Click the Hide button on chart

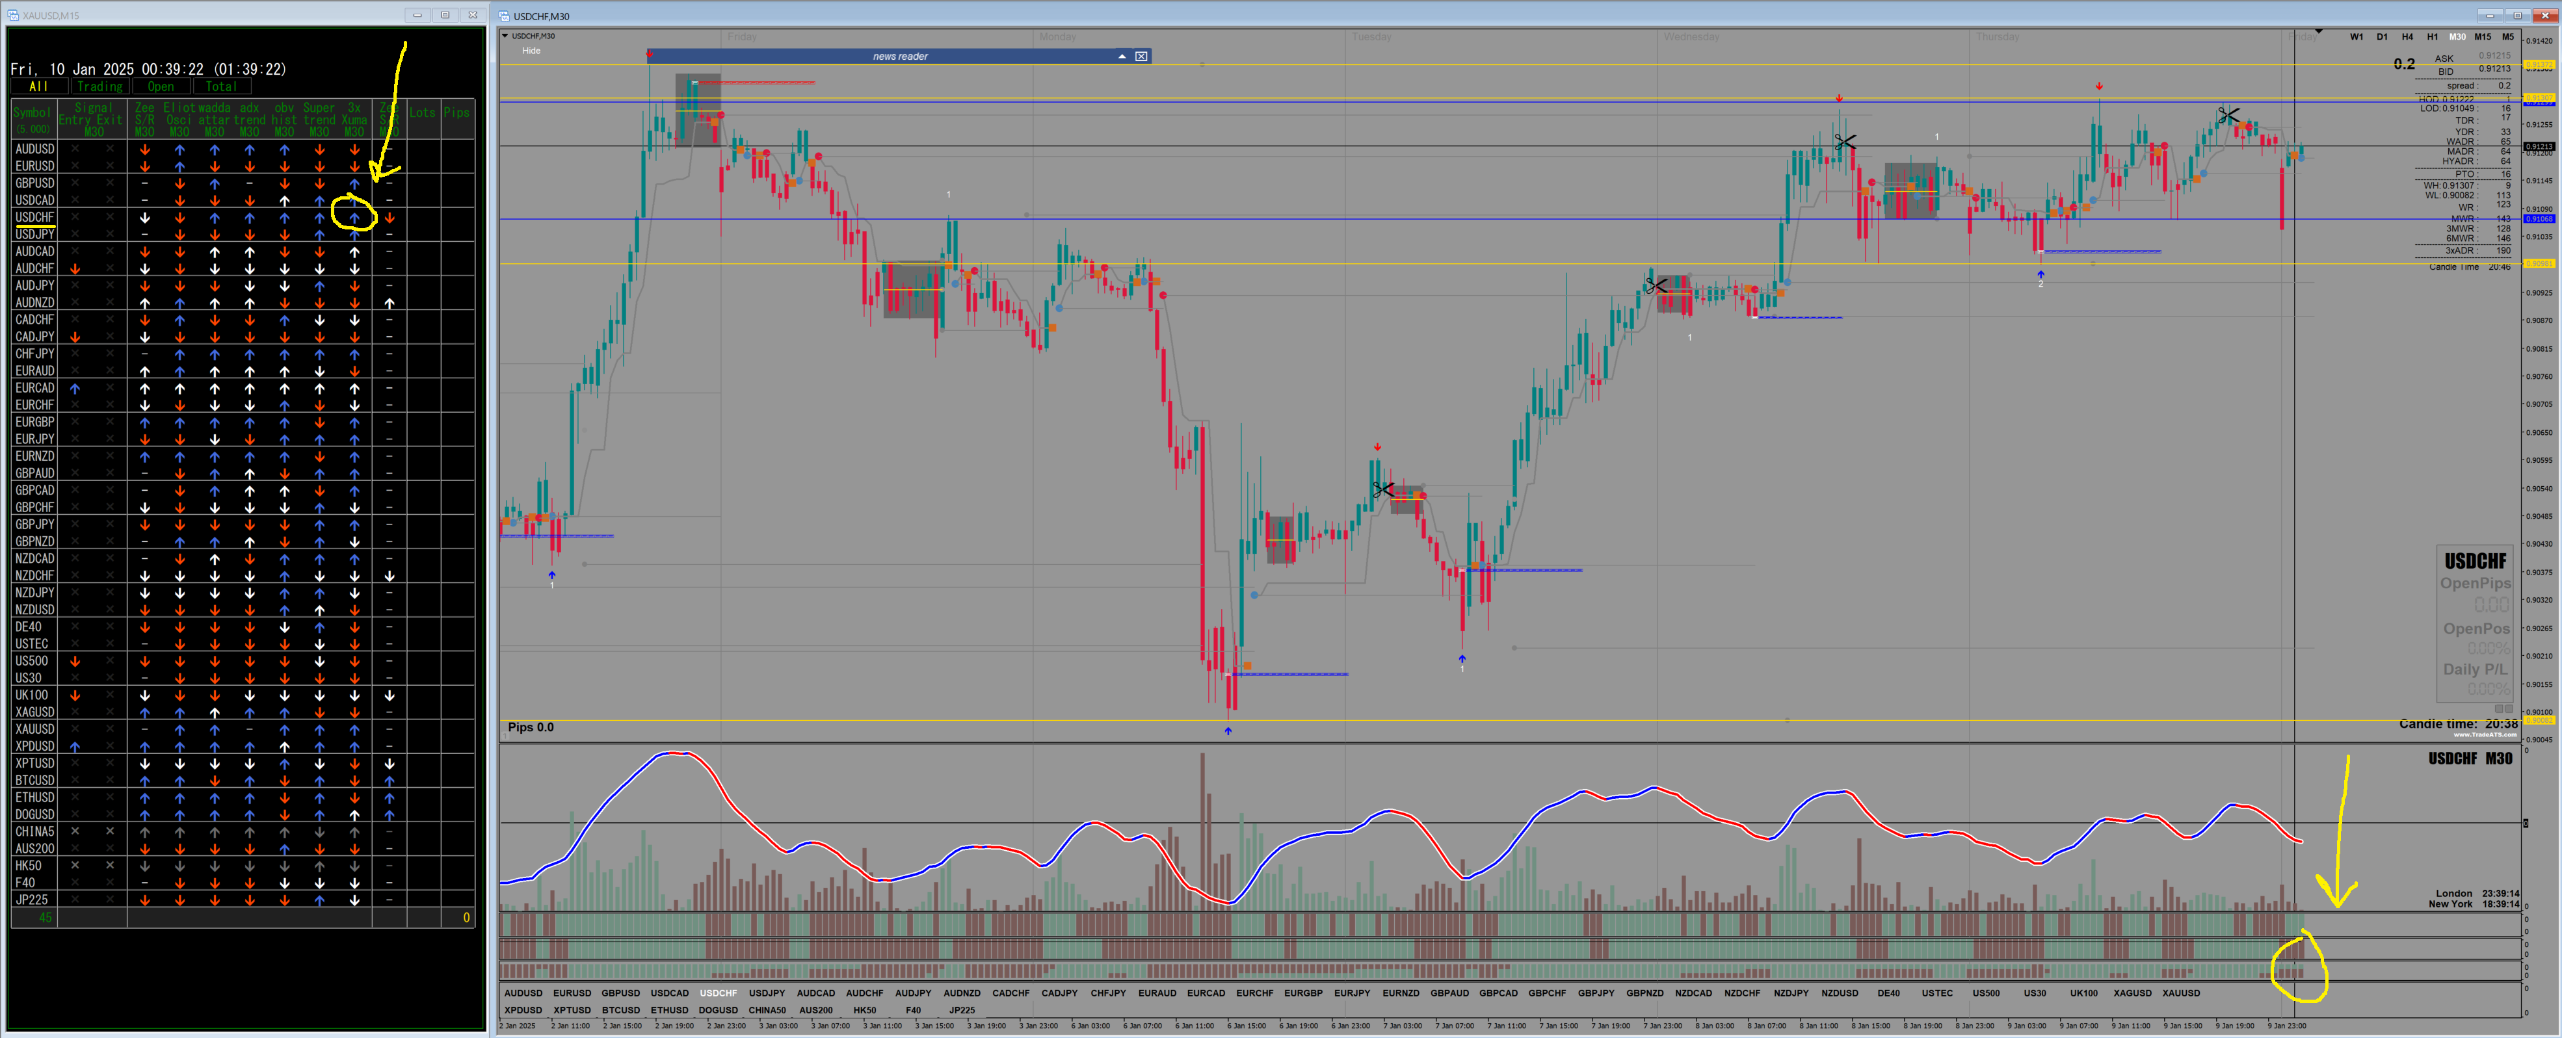[x=531, y=51]
